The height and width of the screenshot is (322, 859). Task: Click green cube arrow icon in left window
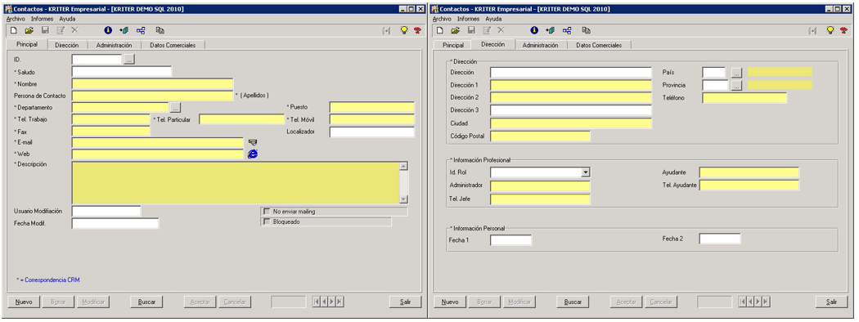(124, 31)
